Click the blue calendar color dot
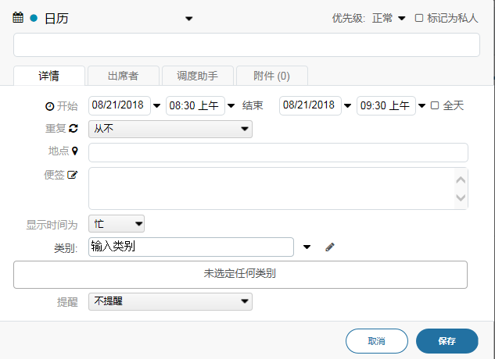 click(x=34, y=19)
